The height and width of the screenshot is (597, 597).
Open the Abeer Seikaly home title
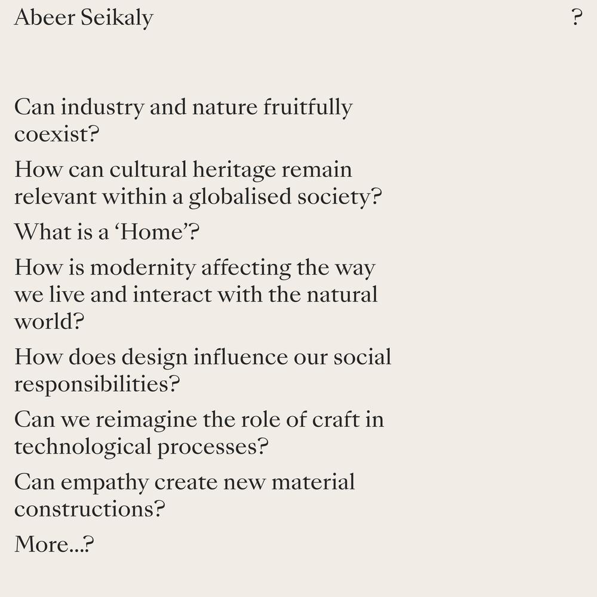[84, 18]
